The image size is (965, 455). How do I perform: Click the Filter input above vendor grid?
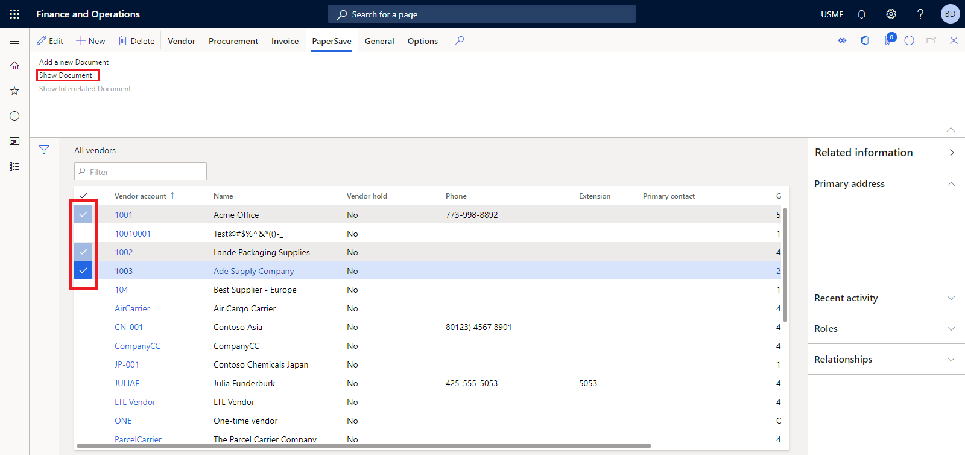(x=145, y=172)
